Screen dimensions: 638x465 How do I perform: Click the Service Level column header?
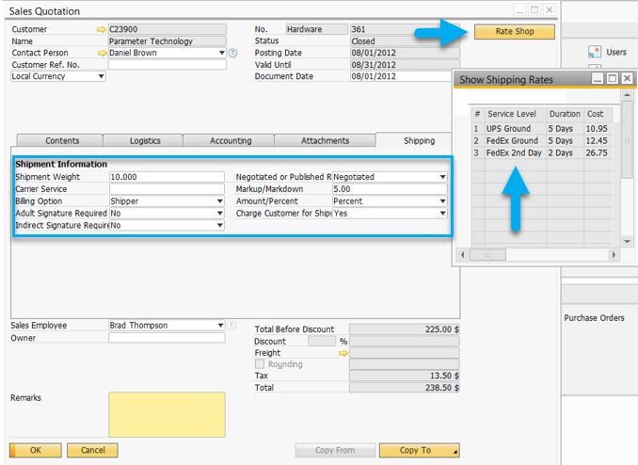515,114
